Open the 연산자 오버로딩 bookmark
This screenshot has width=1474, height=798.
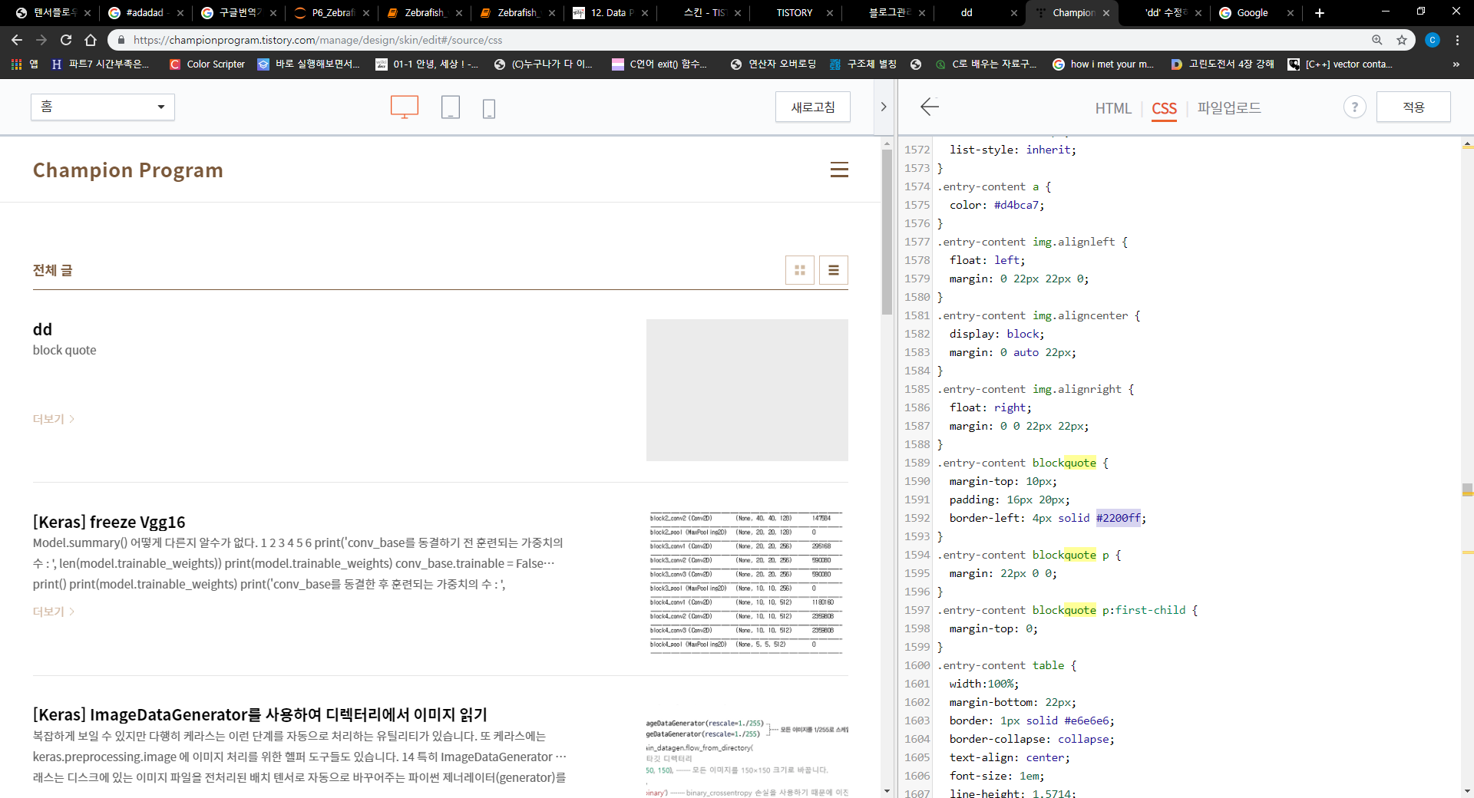pos(773,64)
